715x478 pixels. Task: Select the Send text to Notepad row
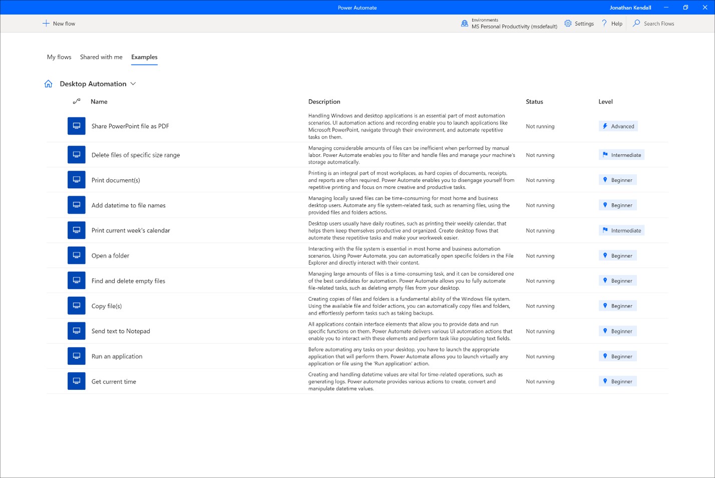[x=121, y=331]
